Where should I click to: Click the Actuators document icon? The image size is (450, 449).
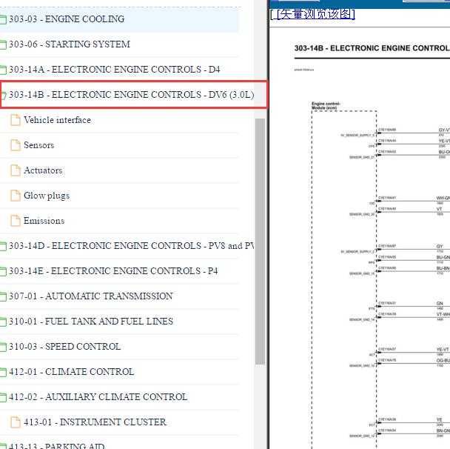(x=16, y=170)
